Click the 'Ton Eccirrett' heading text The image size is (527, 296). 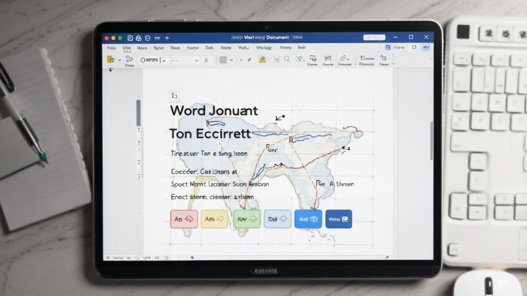click(x=210, y=134)
